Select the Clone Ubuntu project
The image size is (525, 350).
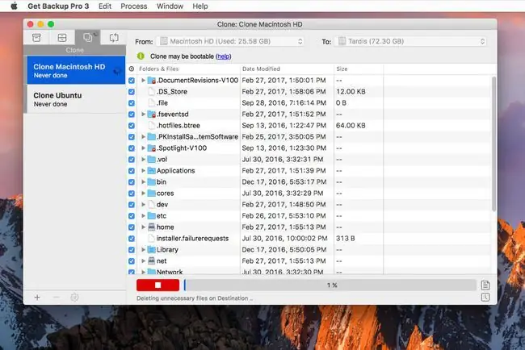coord(76,99)
